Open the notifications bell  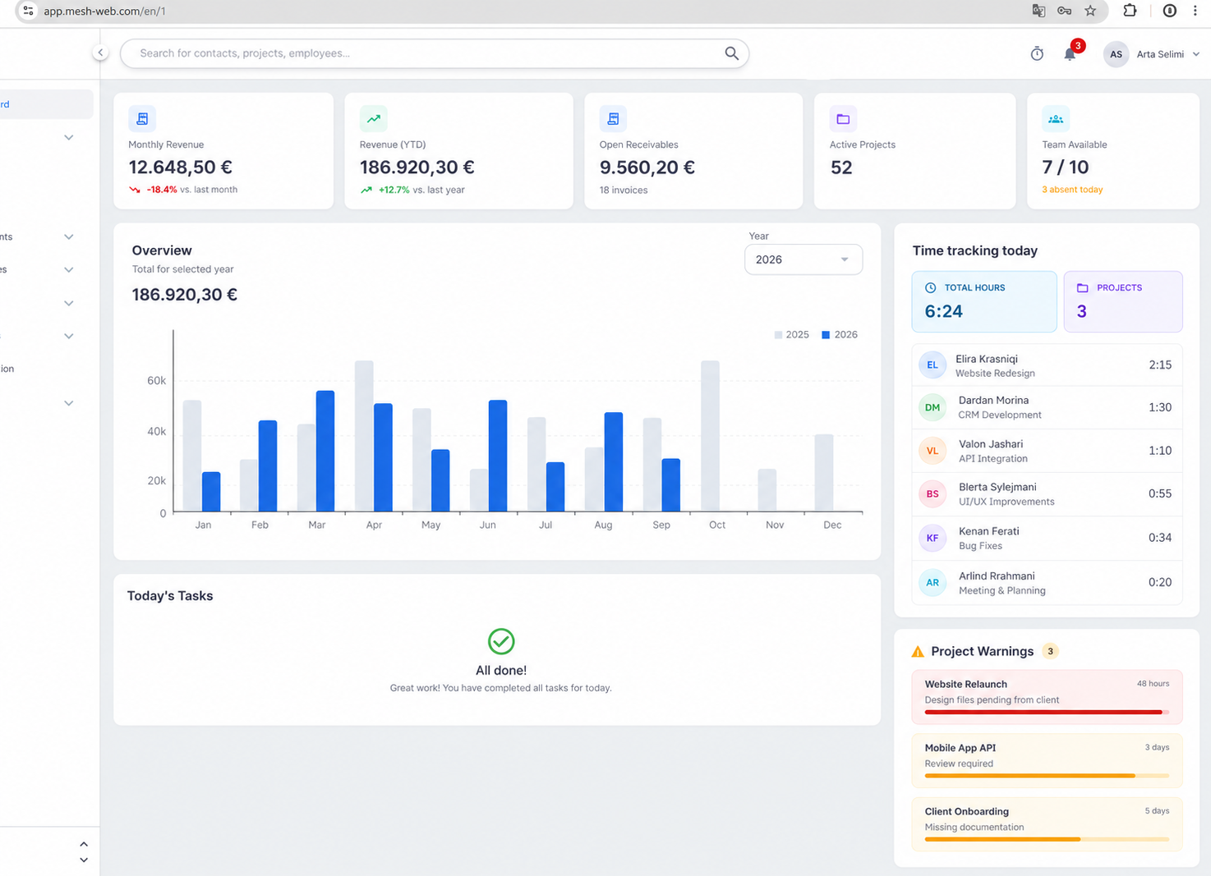(x=1070, y=54)
